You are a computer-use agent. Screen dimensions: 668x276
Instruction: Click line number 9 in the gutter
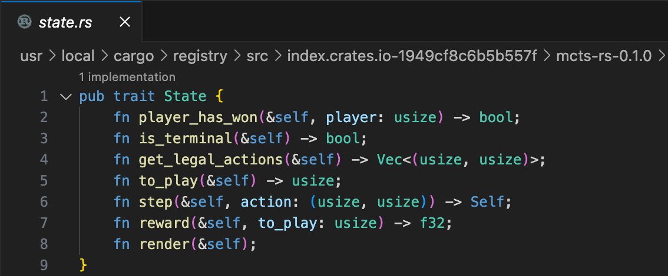pos(44,265)
